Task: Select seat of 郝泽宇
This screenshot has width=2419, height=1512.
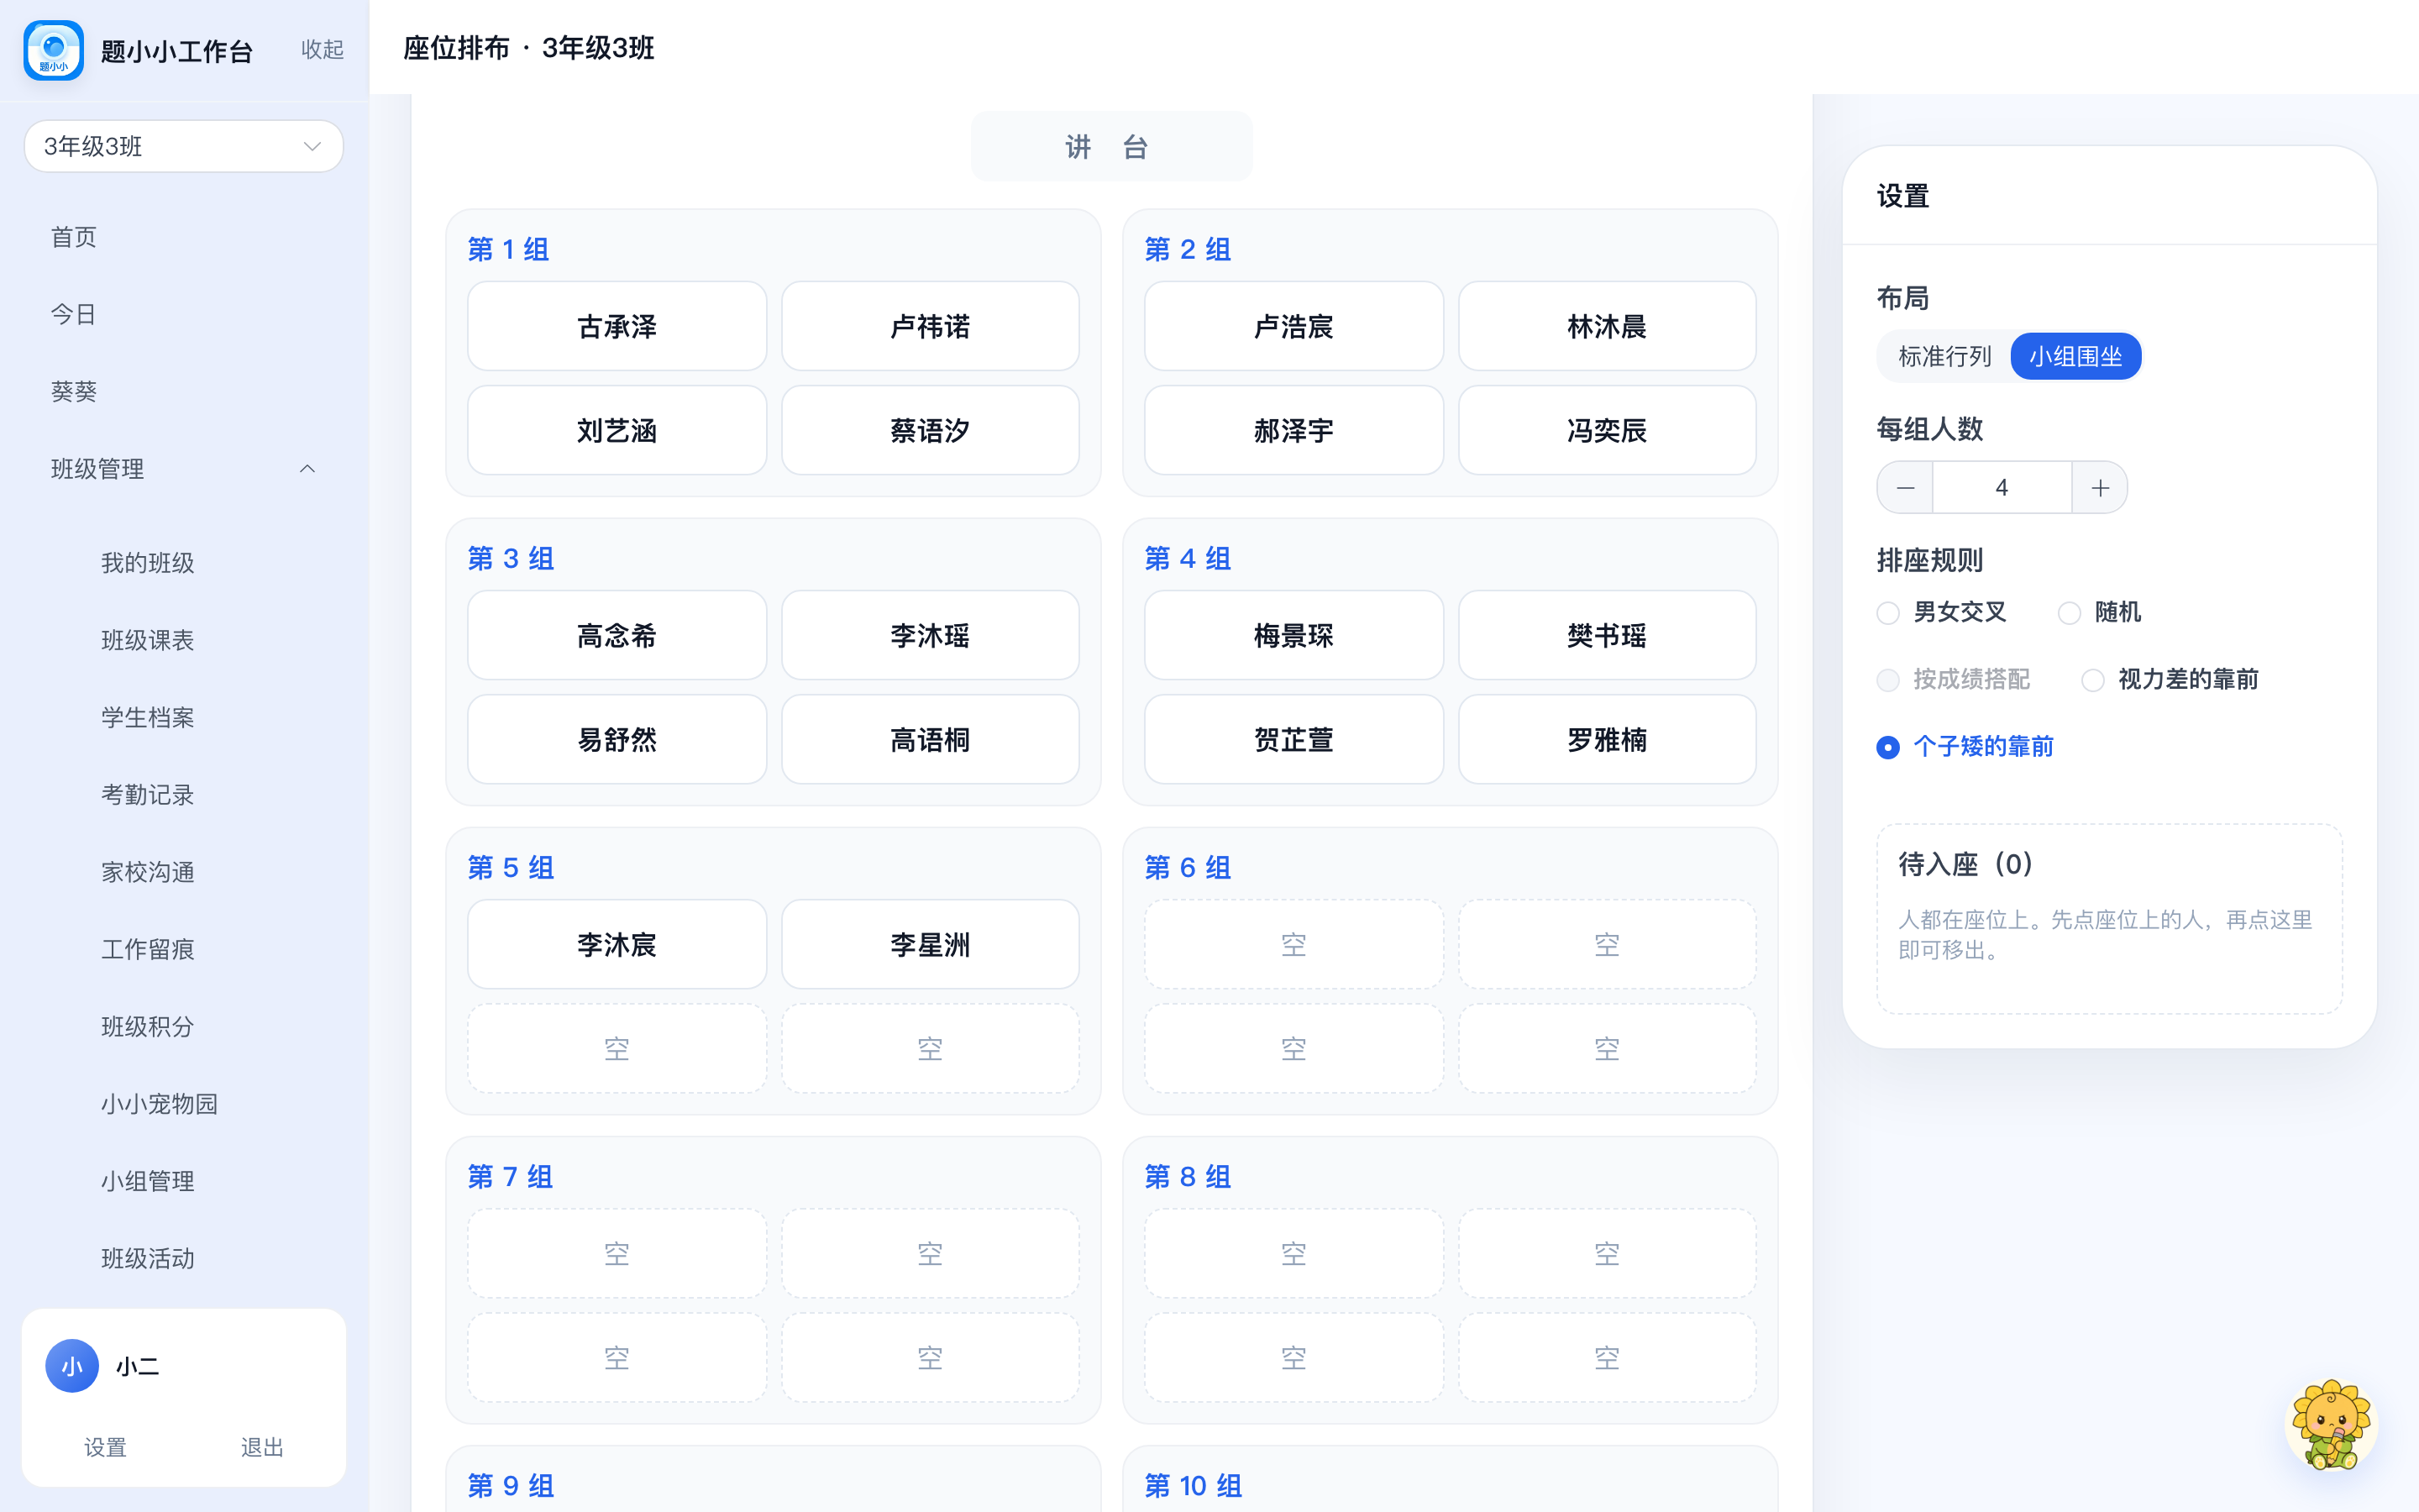Action: tap(1293, 431)
